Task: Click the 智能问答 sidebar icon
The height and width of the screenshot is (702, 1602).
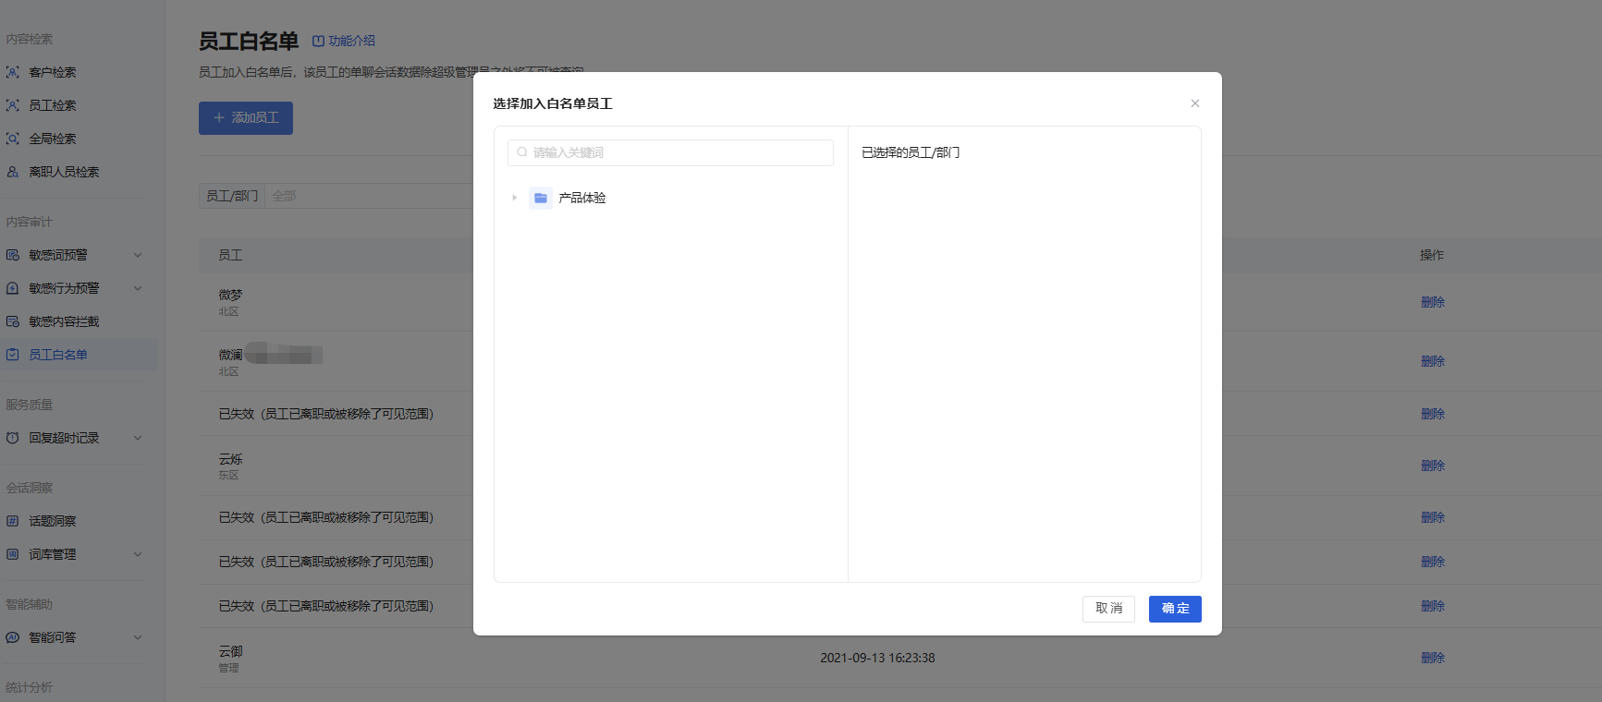Action: click(x=13, y=637)
